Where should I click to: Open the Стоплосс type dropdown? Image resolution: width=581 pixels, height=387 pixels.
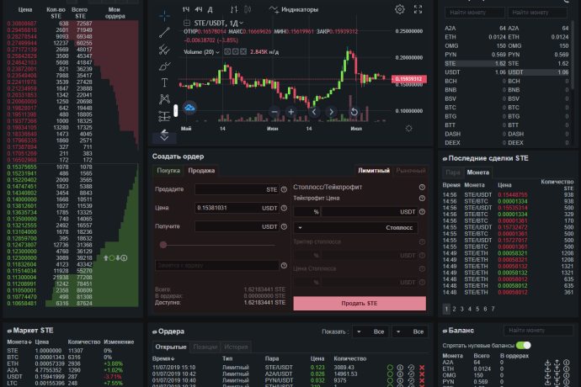(355, 228)
